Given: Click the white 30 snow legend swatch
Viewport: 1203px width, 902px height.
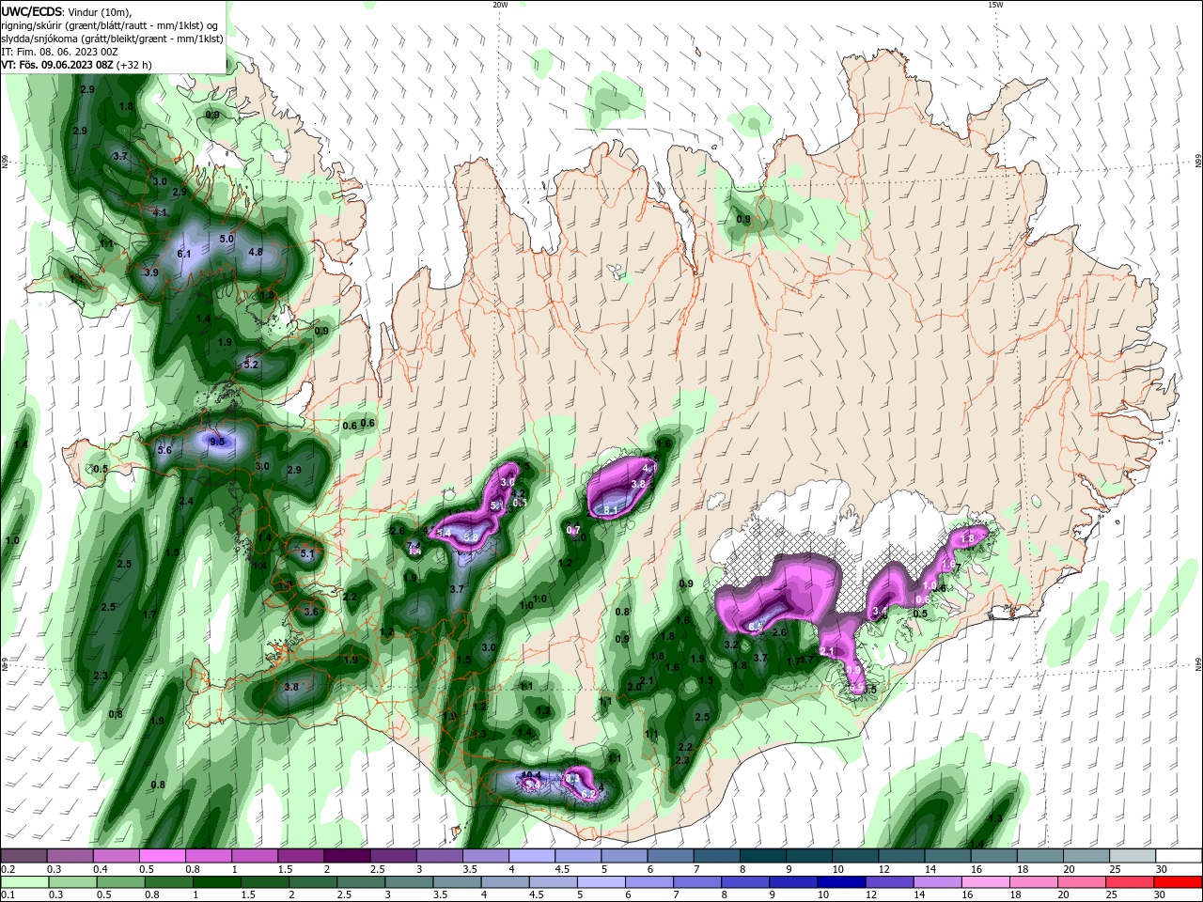Looking at the screenshot, I should [x=1179, y=856].
